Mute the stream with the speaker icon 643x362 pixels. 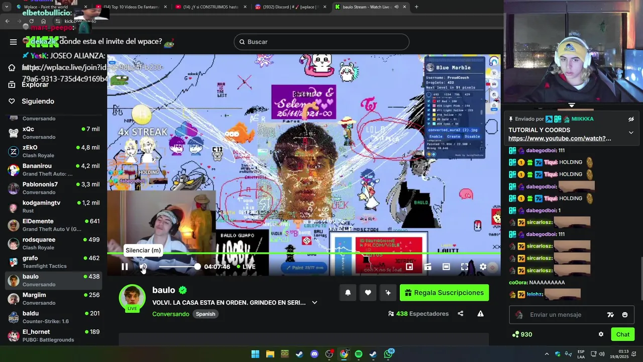143,266
